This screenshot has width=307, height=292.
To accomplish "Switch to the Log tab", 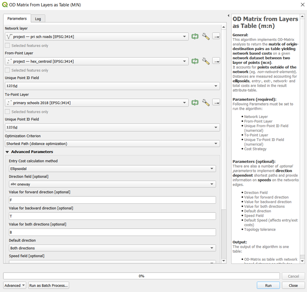I will [x=38, y=19].
